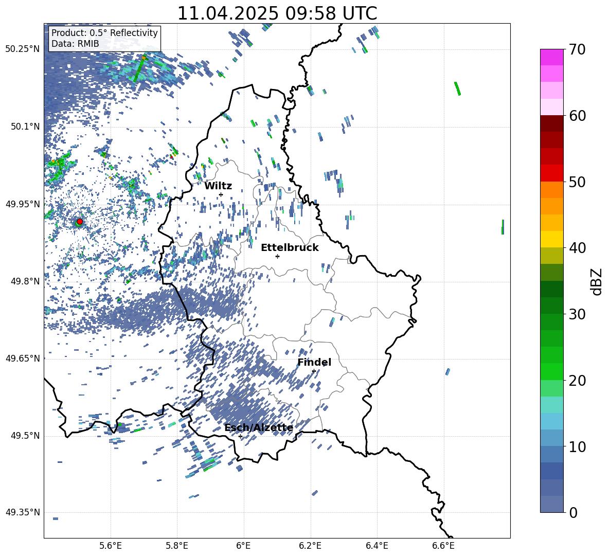Screen dimensions: 609x556
Task: Click the 6.2°E longitude label
Action: [310, 546]
